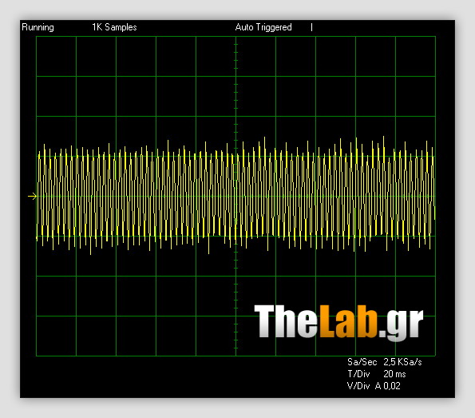This screenshot has height=418, width=475.
Task: Click the yellow waveform at the graticule center
Action: [236, 197]
